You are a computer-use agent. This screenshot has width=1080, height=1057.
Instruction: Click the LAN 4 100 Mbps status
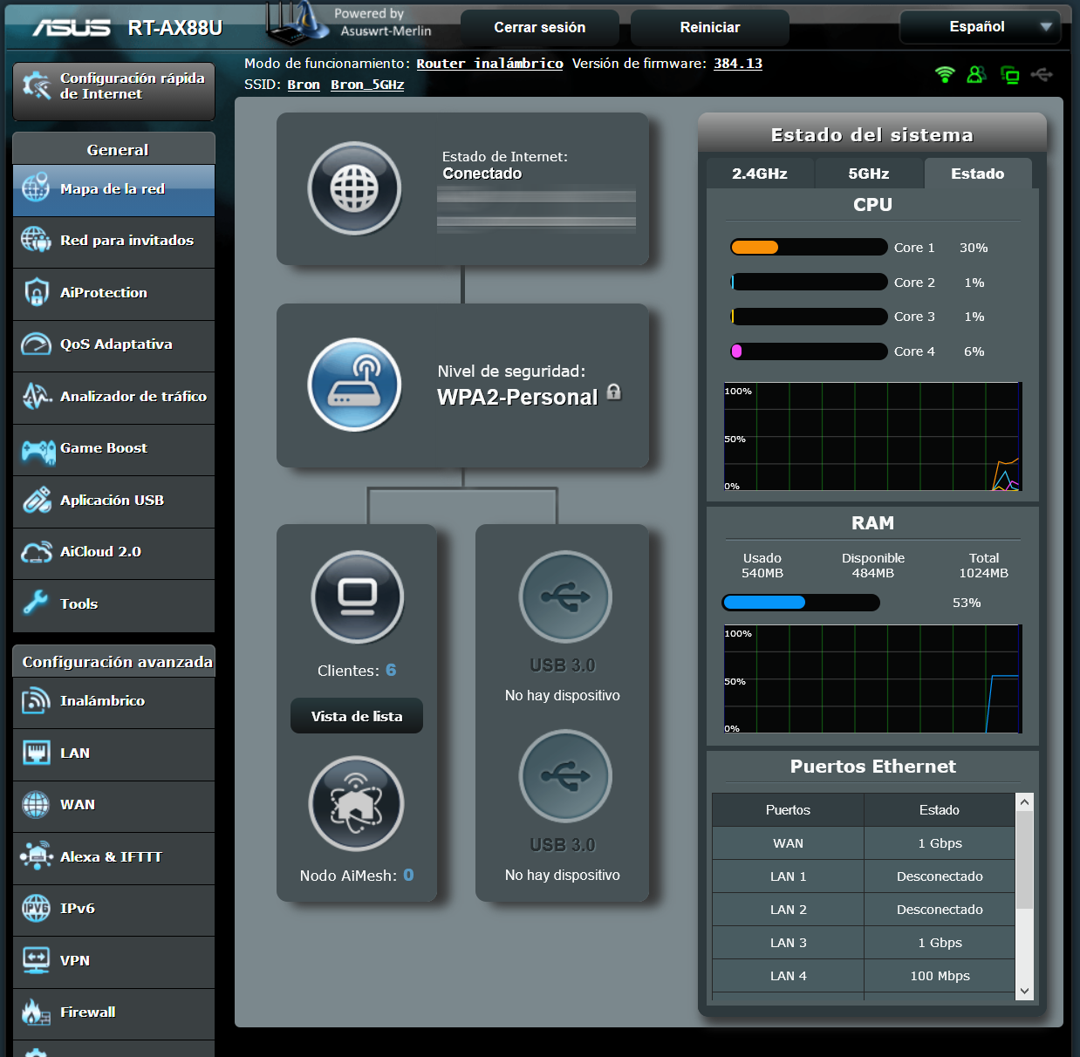940,976
